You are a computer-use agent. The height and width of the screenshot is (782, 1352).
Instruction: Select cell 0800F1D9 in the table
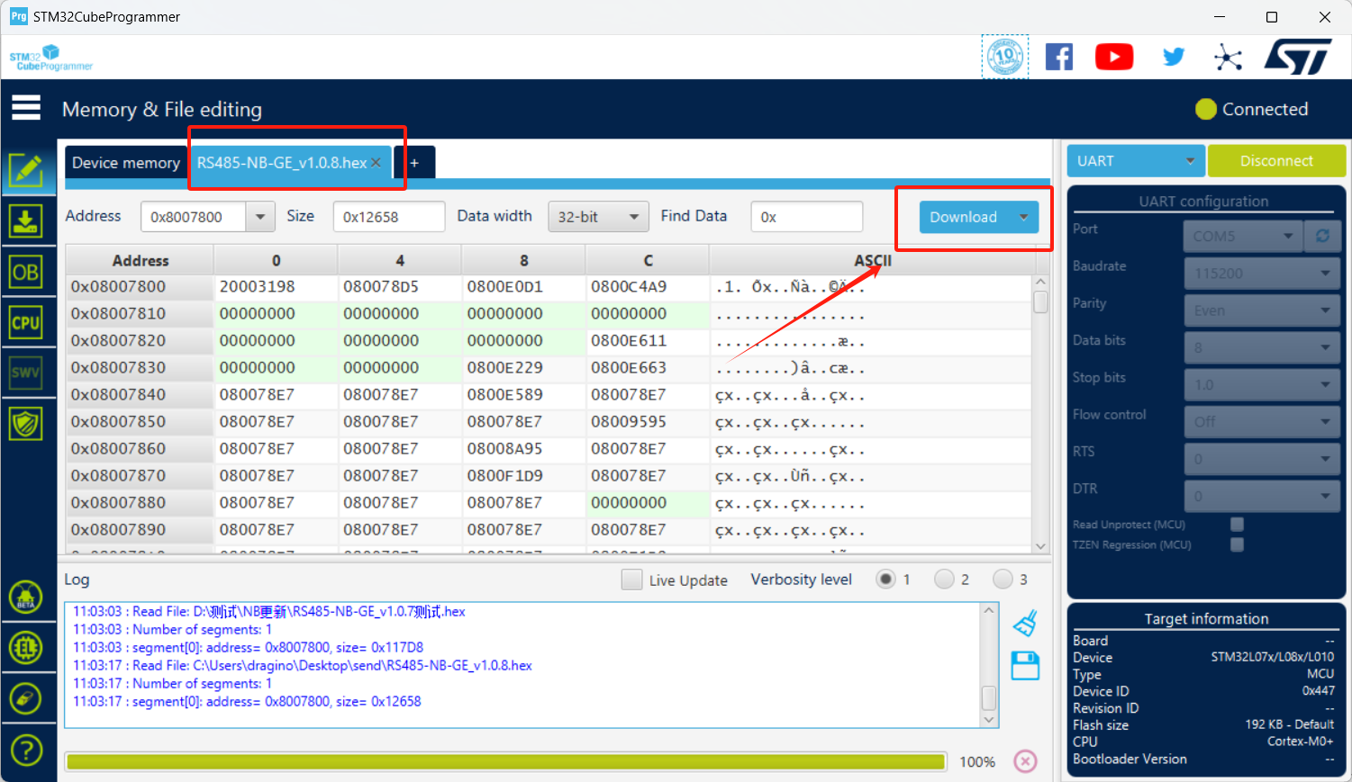click(523, 476)
